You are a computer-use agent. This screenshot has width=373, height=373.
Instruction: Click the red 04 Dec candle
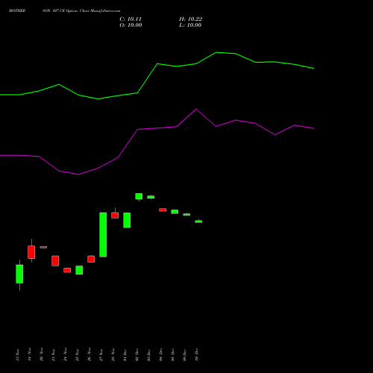163,210
